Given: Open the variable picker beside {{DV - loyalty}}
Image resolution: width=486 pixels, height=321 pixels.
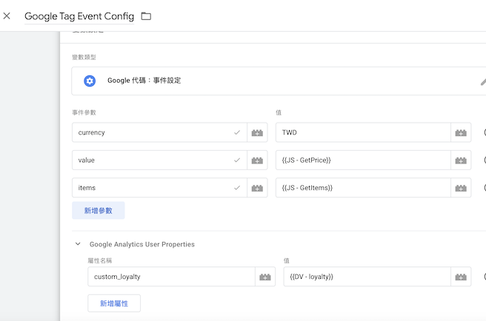Looking at the screenshot, I should (x=461, y=277).
